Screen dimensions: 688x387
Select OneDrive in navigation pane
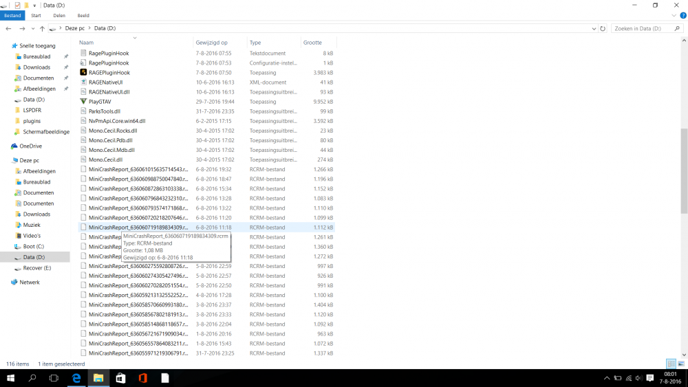click(31, 146)
